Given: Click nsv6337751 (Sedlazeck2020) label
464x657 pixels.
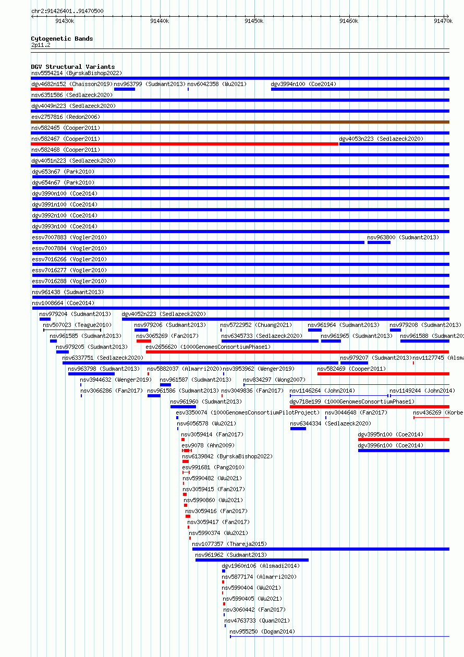Looking at the screenshot, I should 103,358.
